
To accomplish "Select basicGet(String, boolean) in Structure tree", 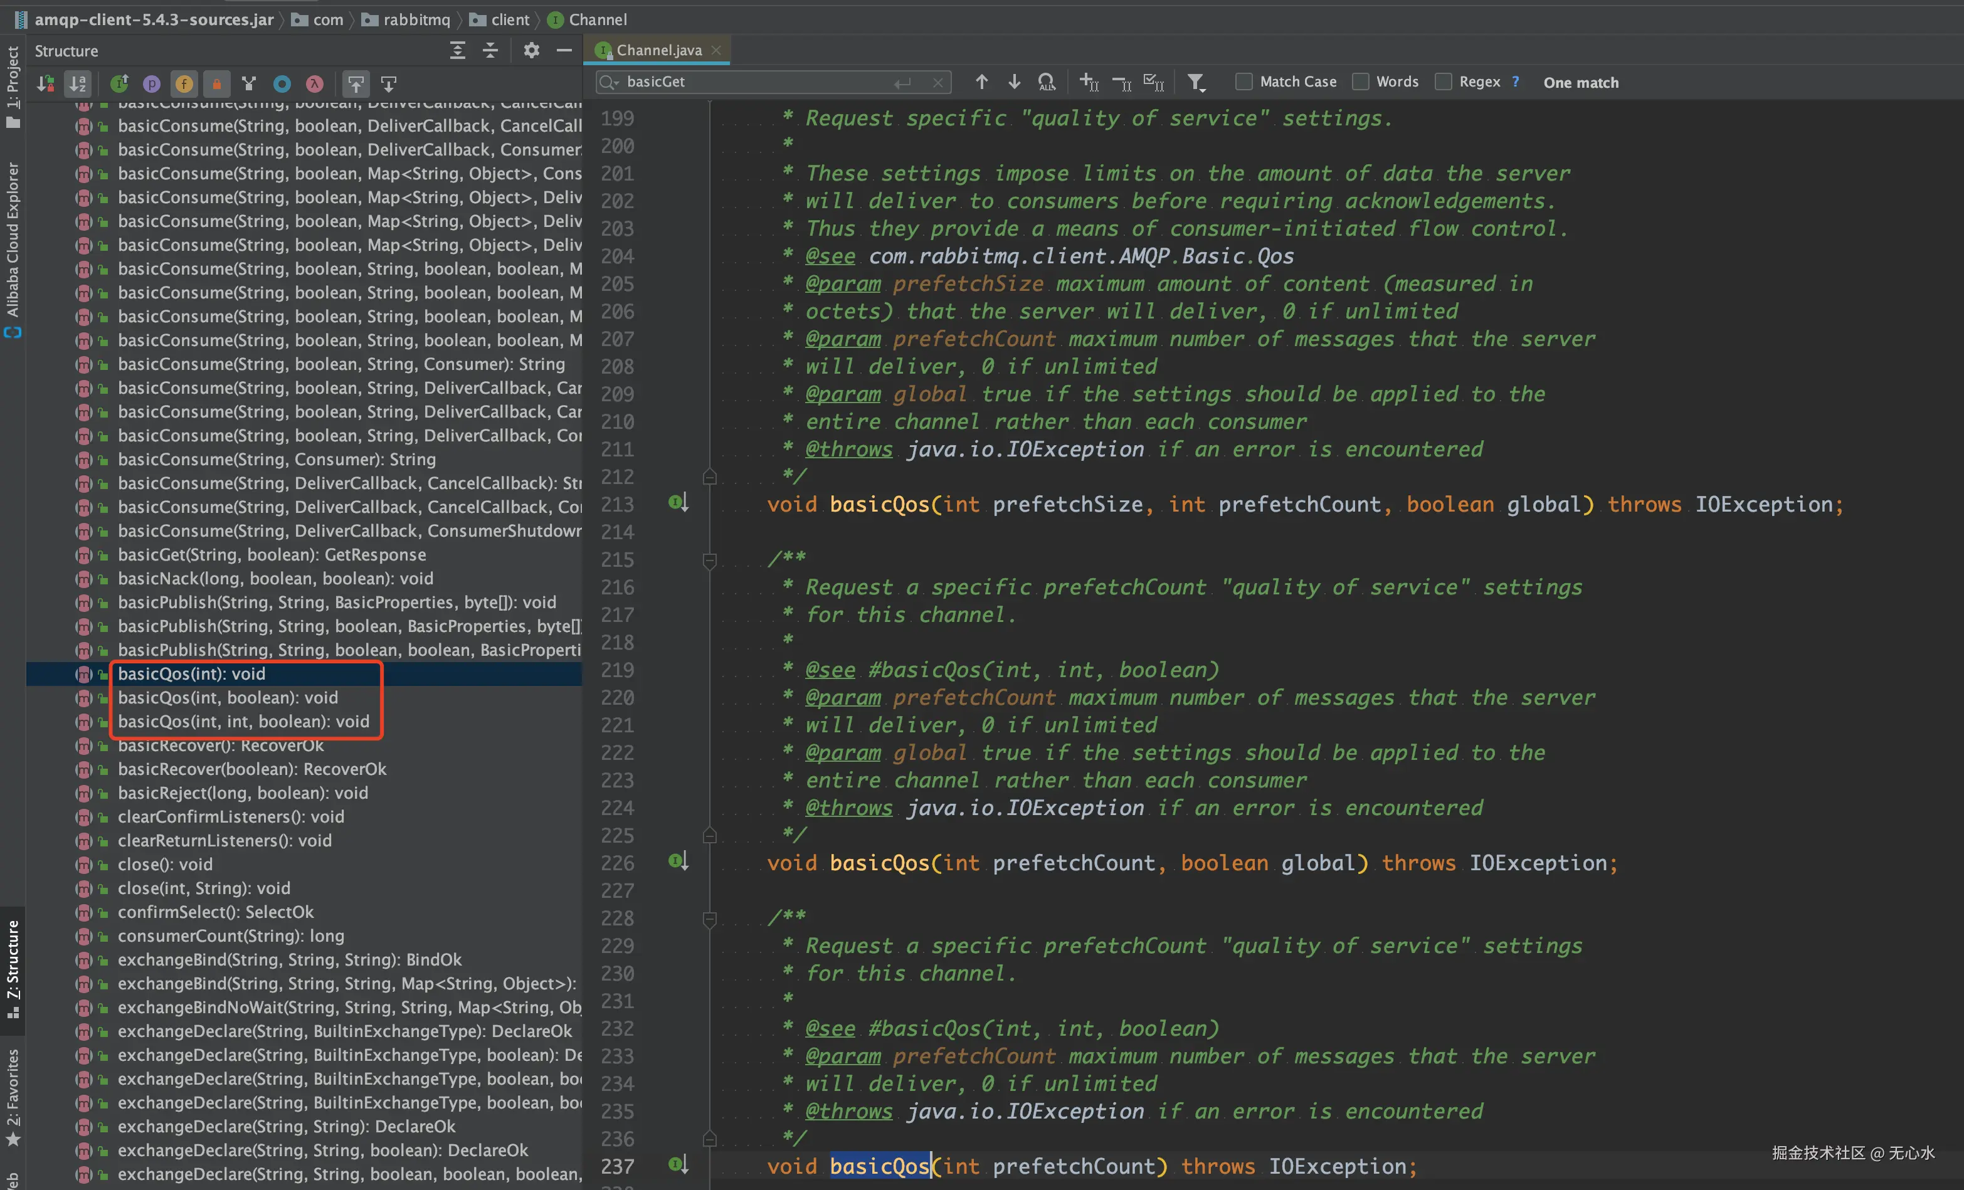I will click(272, 555).
